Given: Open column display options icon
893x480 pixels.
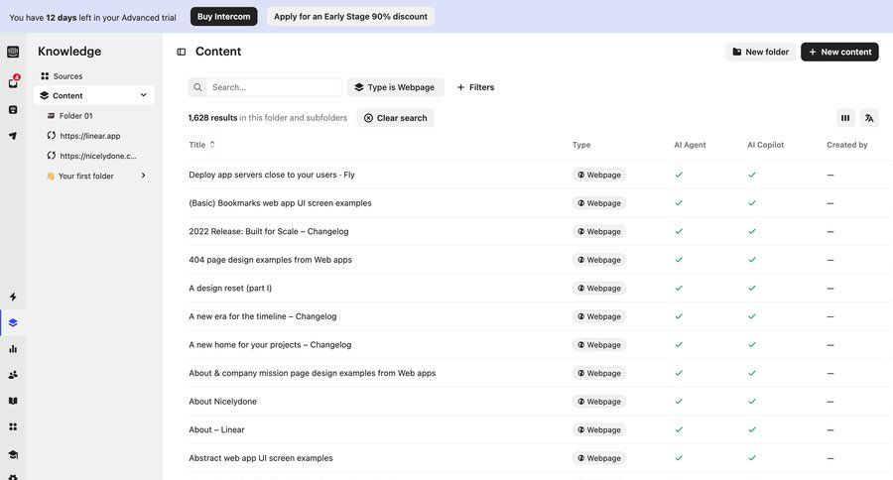Looking at the screenshot, I should point(845,118).
